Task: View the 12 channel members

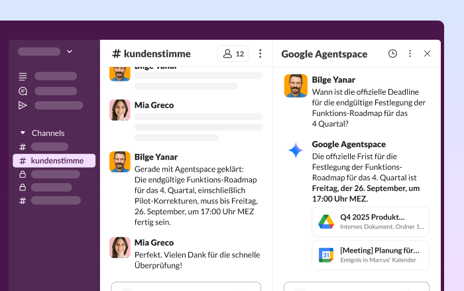Action: (x=233, y=54)
